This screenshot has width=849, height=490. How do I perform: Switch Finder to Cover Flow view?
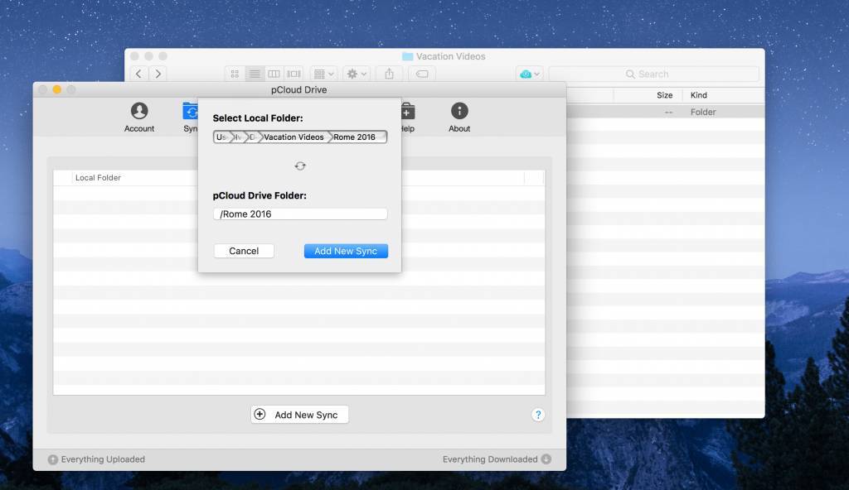pos(294,74)
